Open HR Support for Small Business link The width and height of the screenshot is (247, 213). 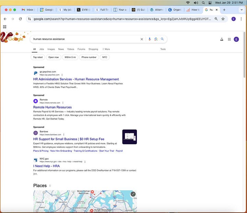click(x=69, y=139)
